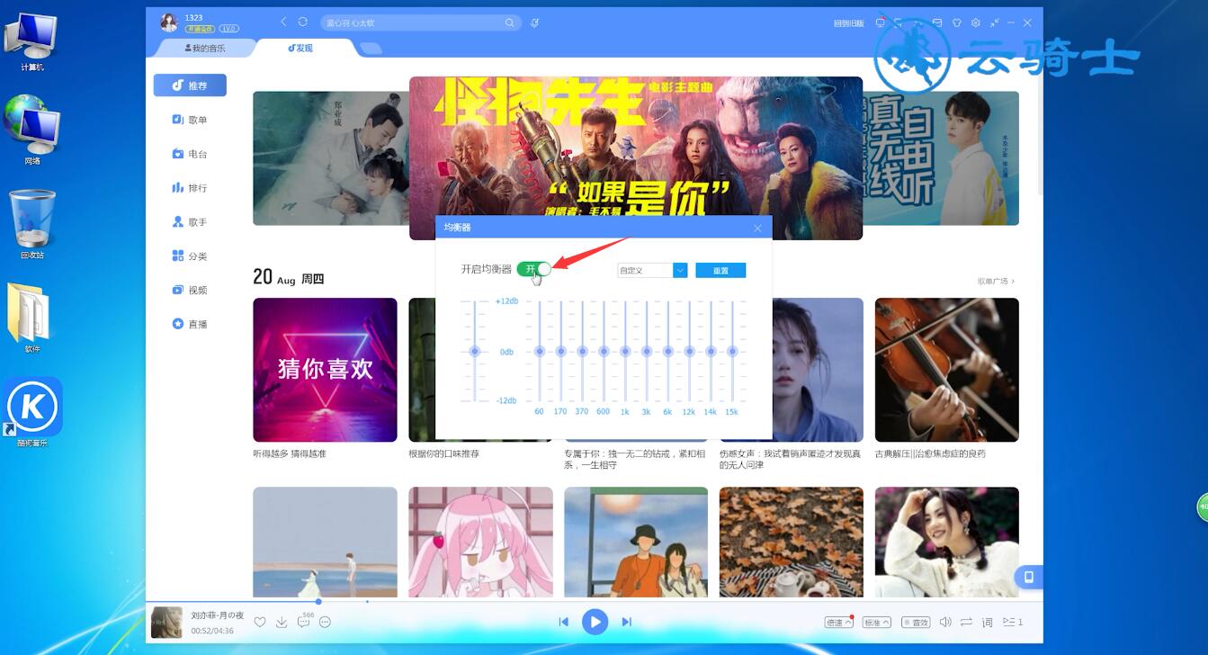1208x655 pixels.
Task: Open the skin (shirt) icon
Action: point(956,22)
